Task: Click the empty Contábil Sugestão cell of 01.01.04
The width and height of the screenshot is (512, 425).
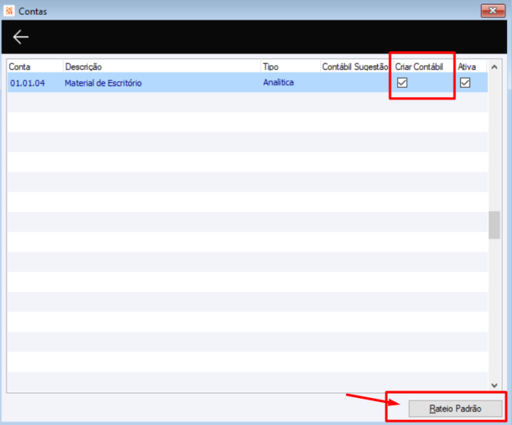Action: (356, 83)
